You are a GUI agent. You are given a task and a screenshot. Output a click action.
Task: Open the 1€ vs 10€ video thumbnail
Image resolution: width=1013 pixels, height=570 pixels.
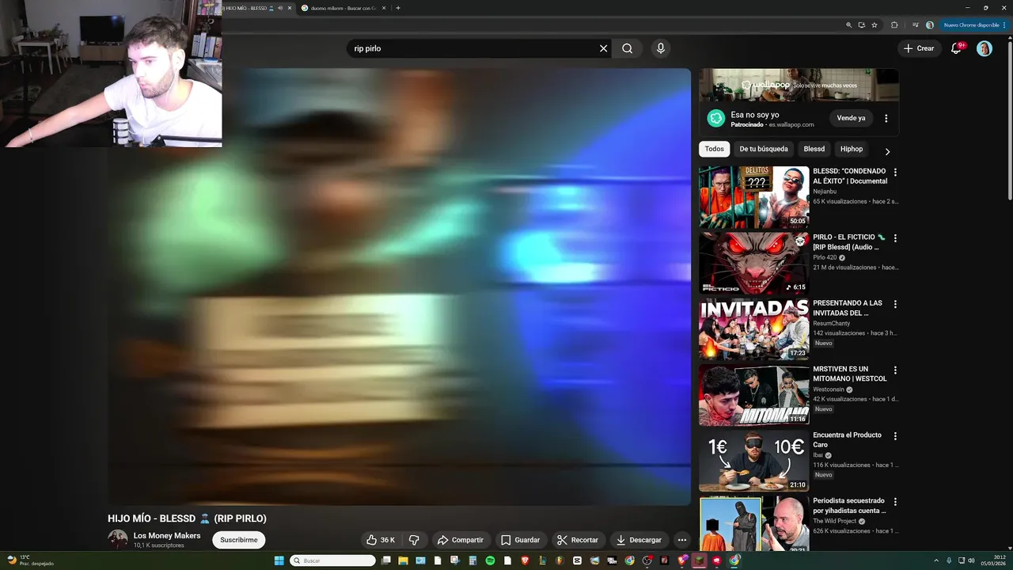click(x=753, y=460)
